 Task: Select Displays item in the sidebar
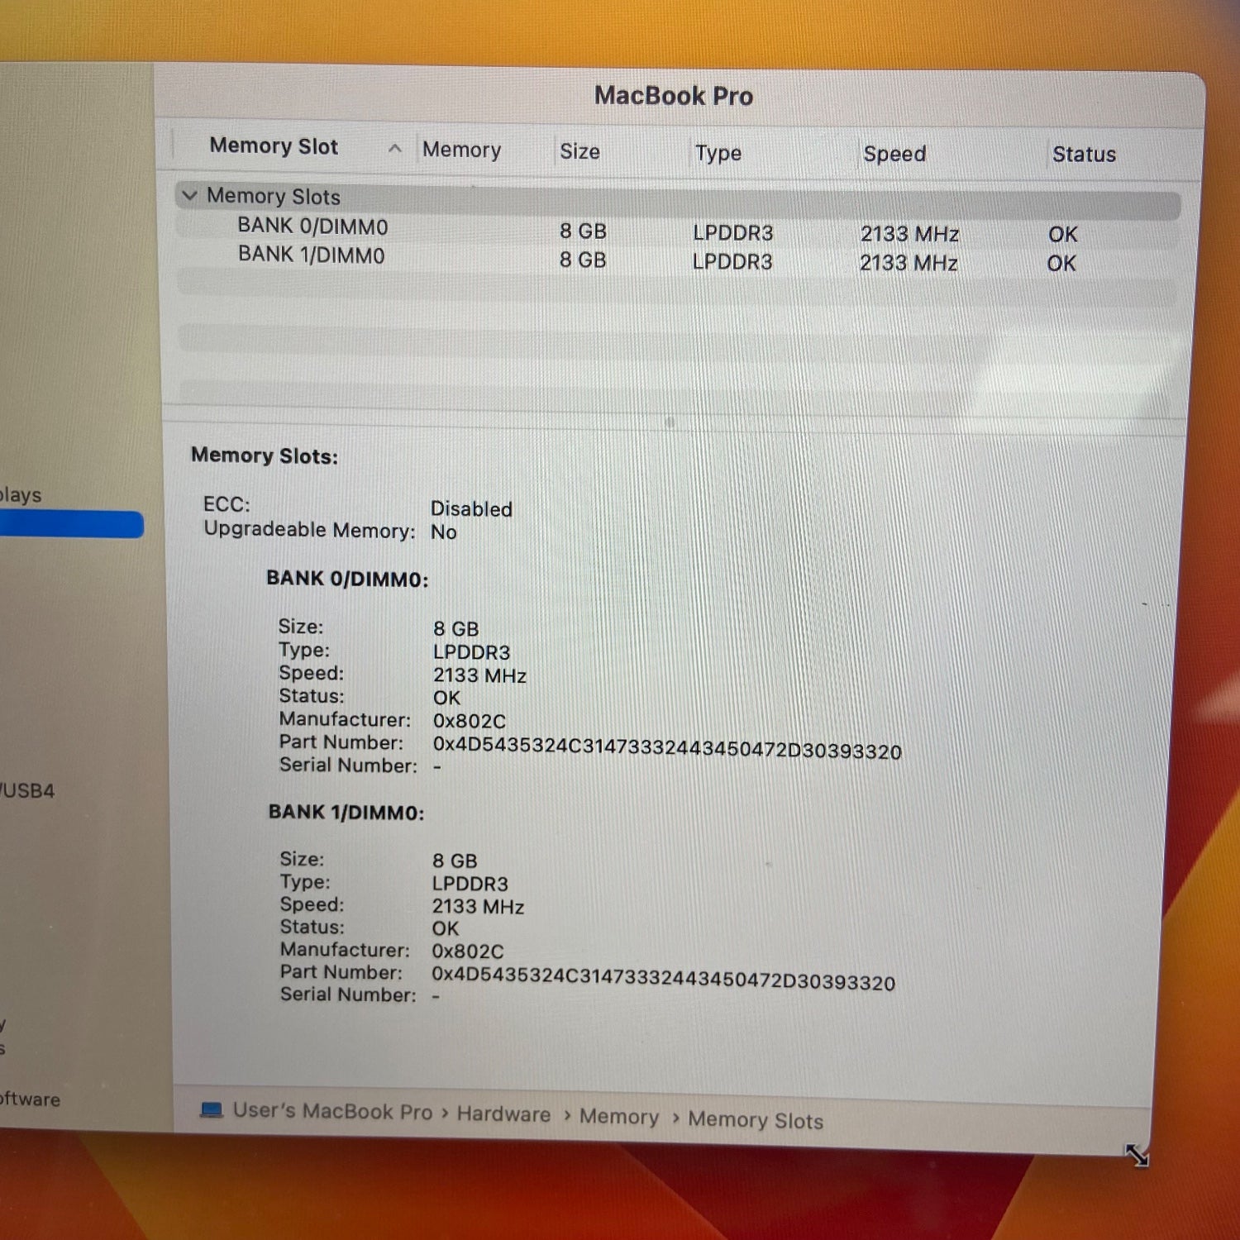21,495
